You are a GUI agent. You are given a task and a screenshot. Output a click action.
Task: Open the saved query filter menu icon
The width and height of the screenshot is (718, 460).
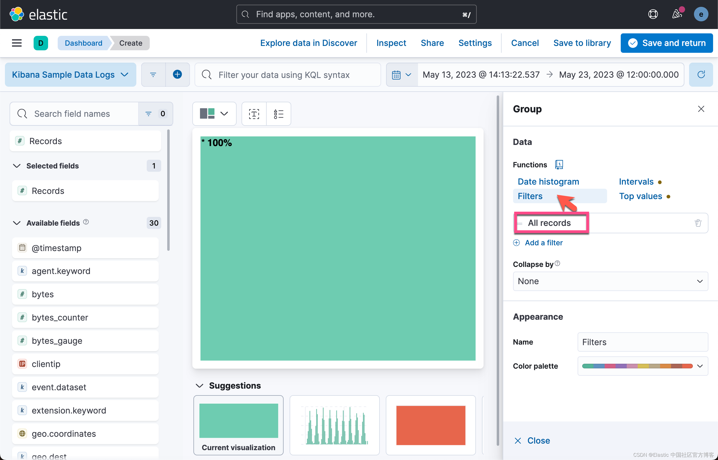click(153, 75)
